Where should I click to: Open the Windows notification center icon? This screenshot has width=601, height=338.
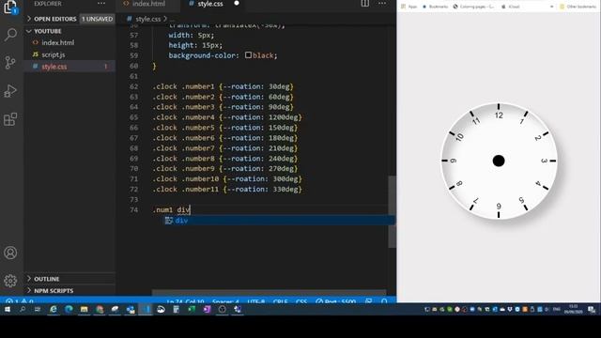[x=592, y=309]
